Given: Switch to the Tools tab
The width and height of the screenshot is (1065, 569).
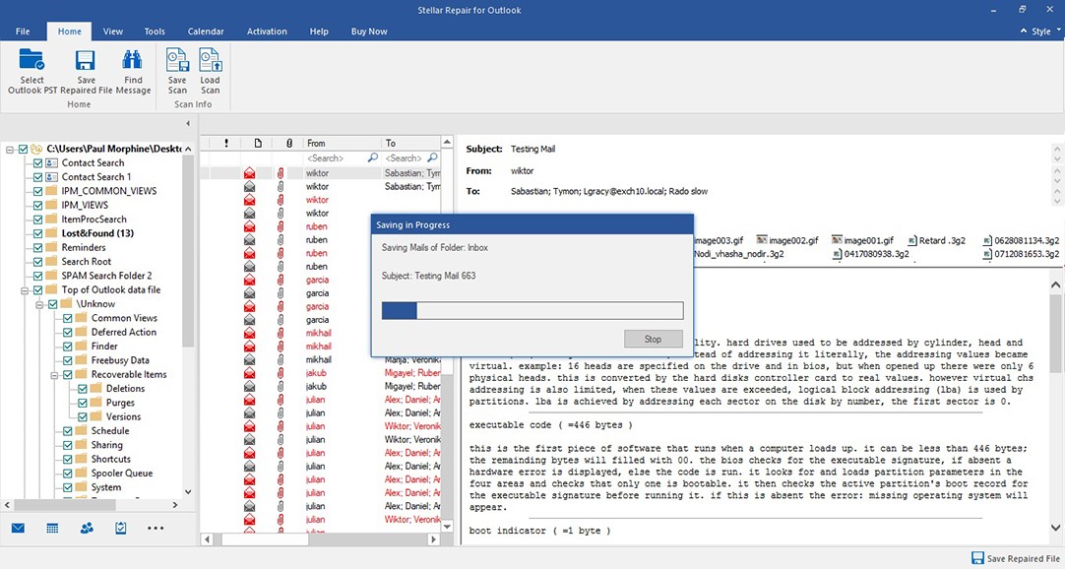Looking at the screenshot, I should (x=154, y=31).
